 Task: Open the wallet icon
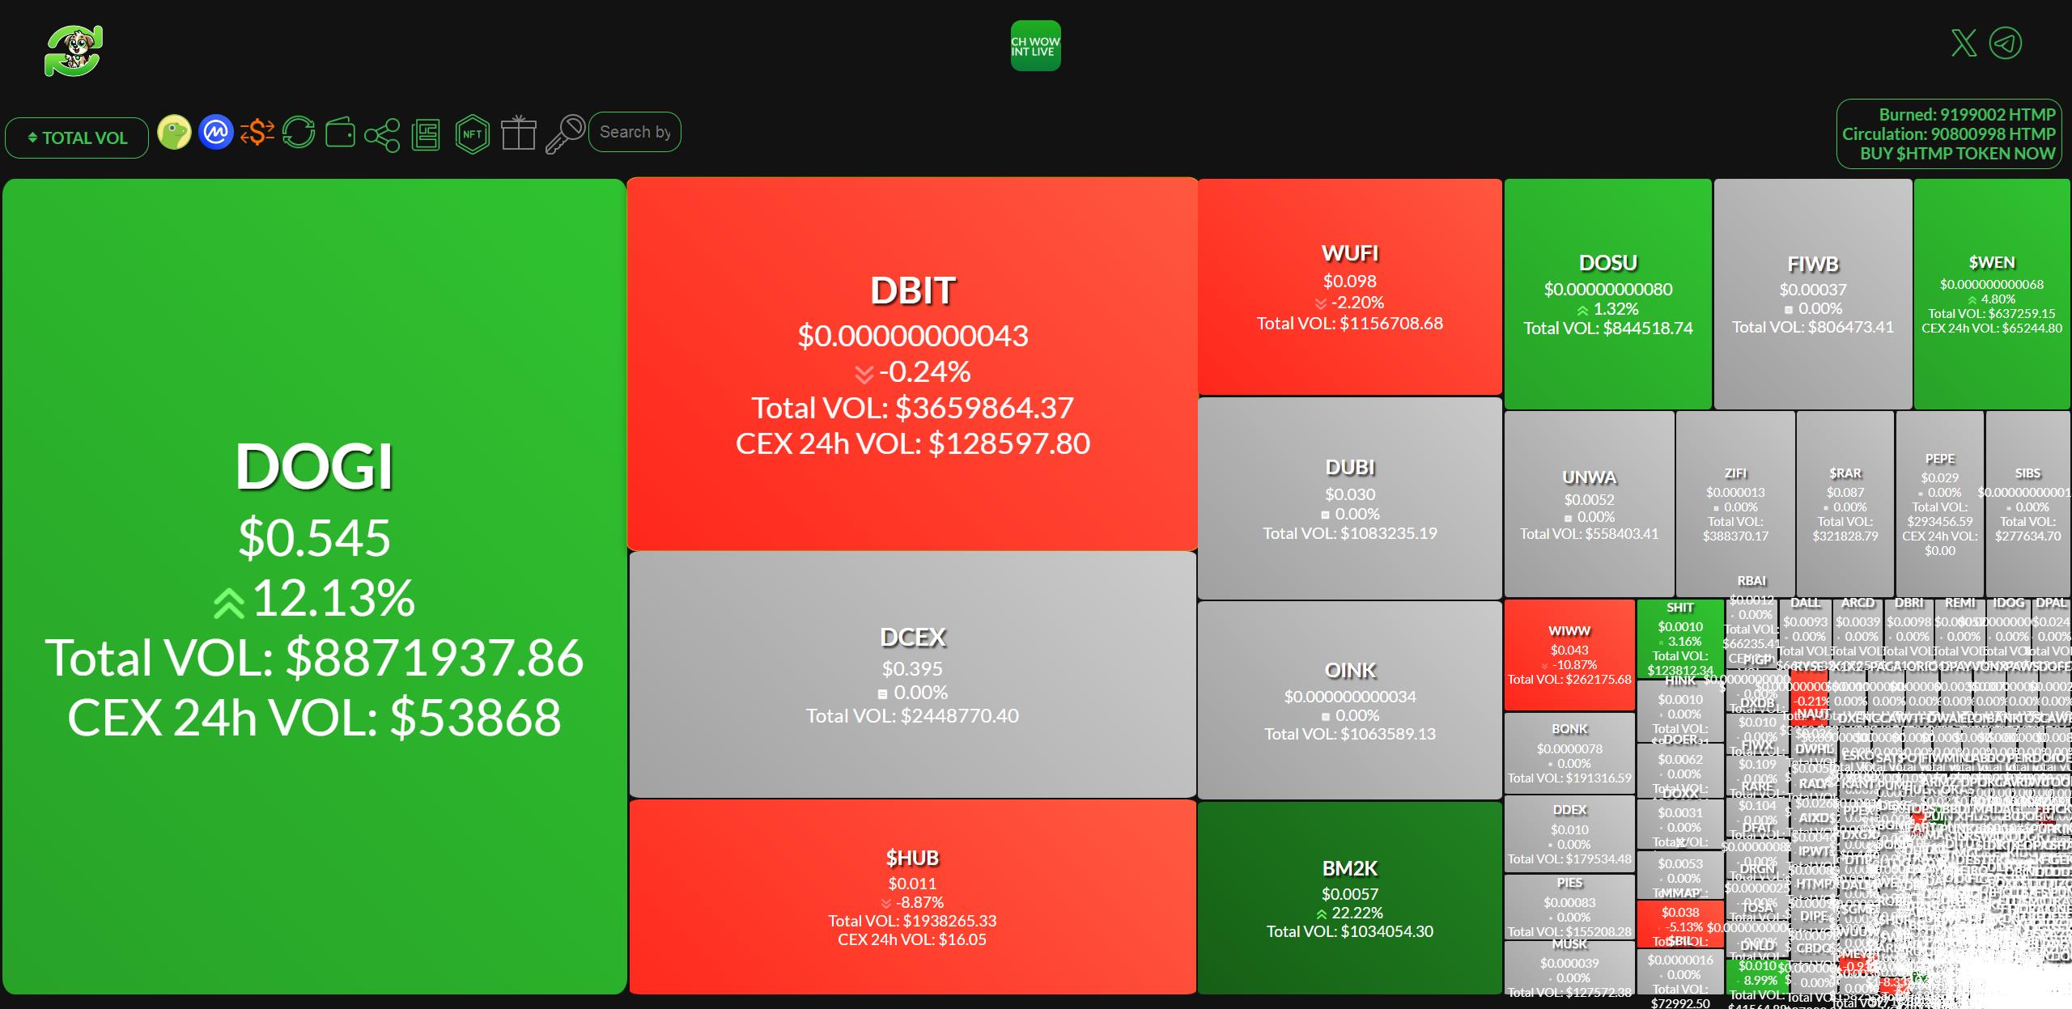click(x=340, y=134)
